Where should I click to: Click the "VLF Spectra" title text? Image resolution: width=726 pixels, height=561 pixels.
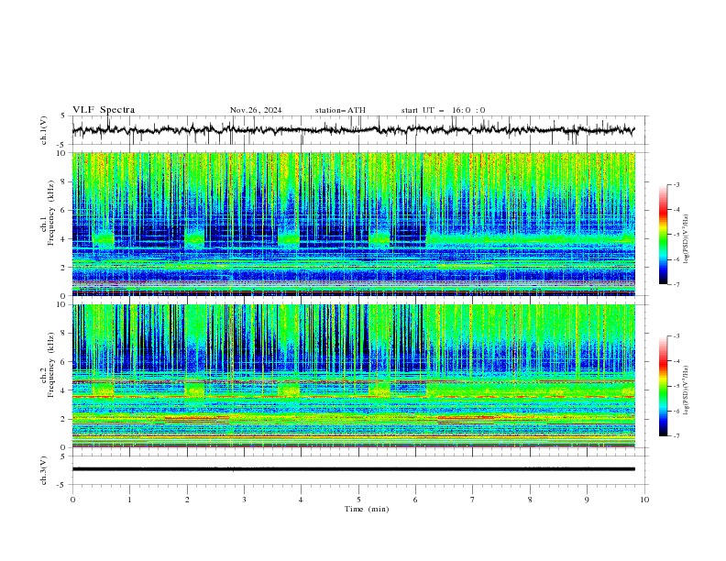click(x=104, y=110)
